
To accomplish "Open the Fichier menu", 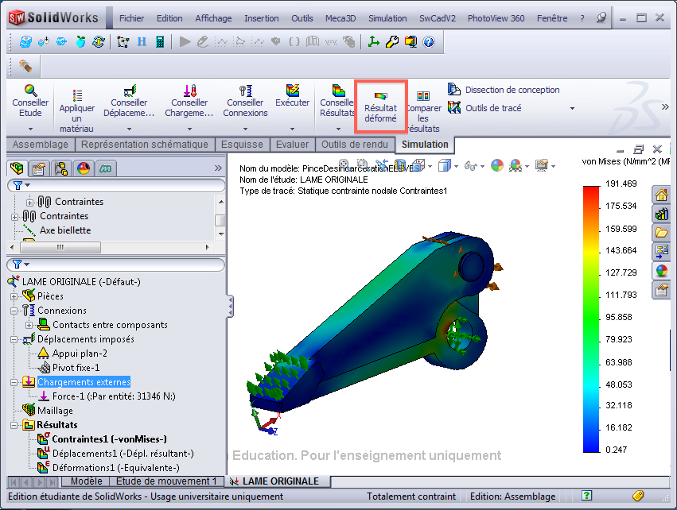I will (x=132, y=18).
